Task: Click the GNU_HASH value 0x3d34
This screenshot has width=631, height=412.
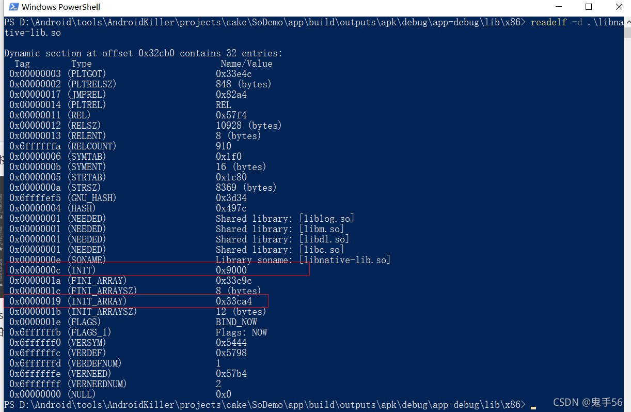Action: (x=231, y=198)
